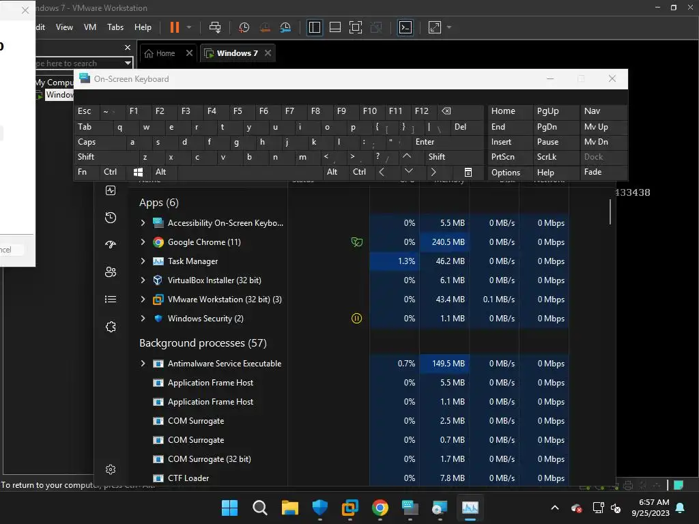Open File Explorer from taskbar
Screen dimensions: 699x524
(289, 508)
